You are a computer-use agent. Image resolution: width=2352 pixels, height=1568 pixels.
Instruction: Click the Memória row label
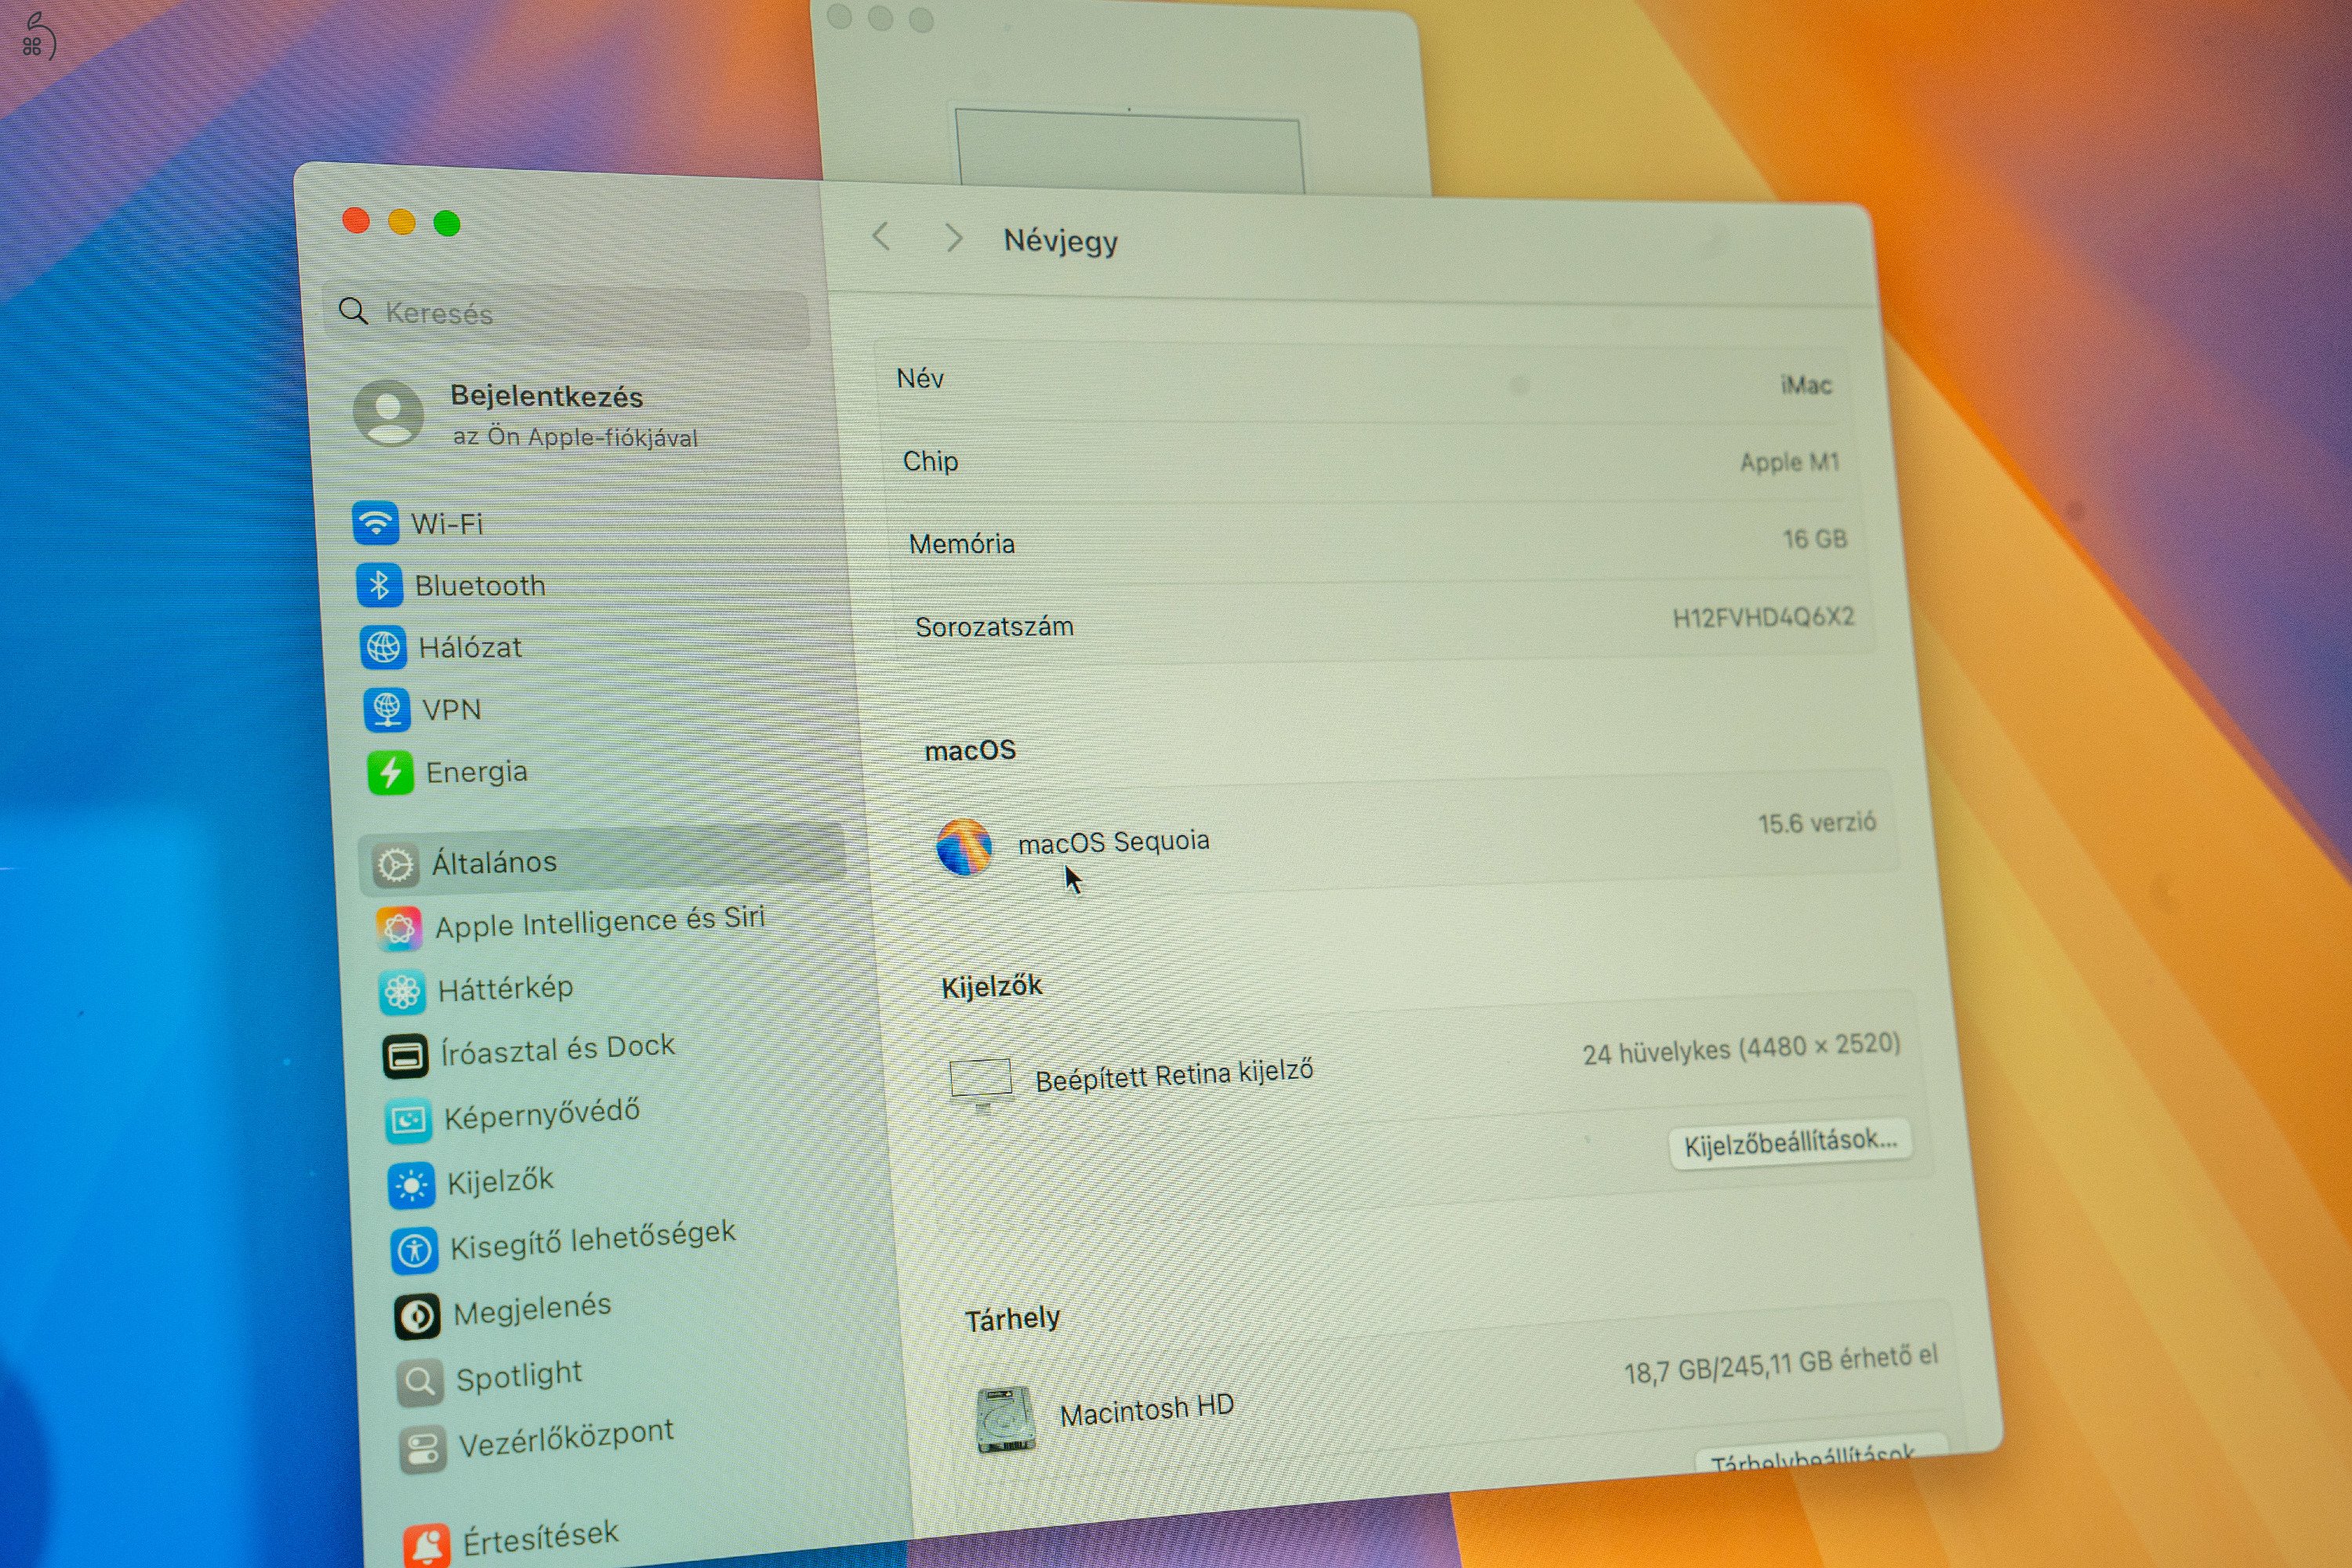(962, 544)
